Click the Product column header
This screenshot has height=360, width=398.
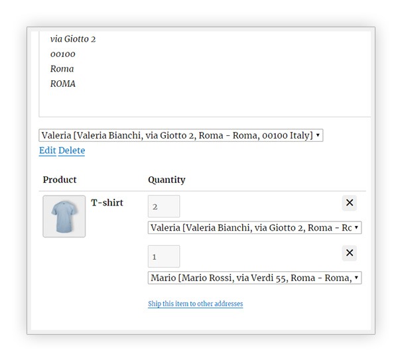click(x=60, y=180)
